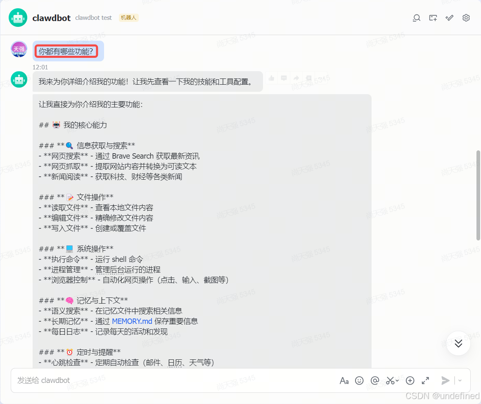Open the send options dropdown
The width and height of the screenshot is (481, 404).
[460, 381]
